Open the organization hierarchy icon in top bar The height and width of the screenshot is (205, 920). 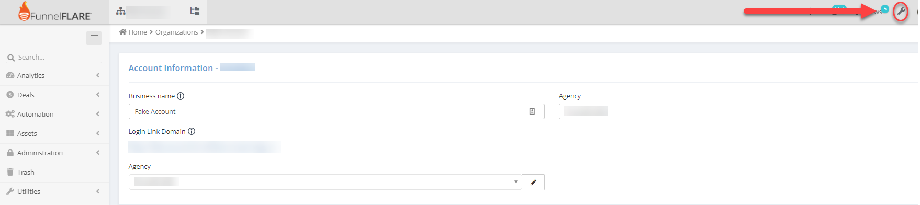tap(121, 11)
